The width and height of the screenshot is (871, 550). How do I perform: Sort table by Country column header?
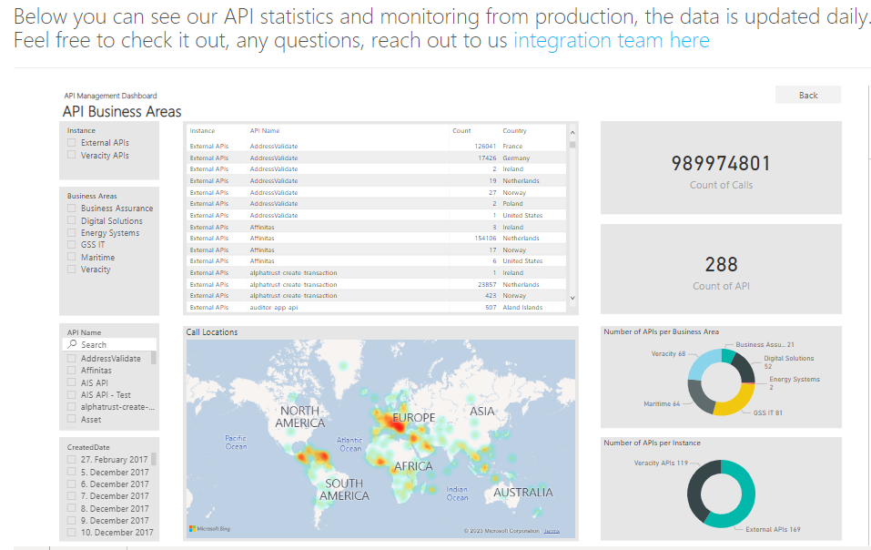tap(514, 131)
